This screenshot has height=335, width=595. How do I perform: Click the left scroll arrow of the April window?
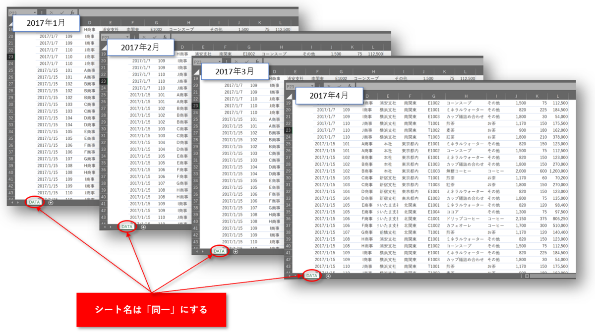coord(527,276)
